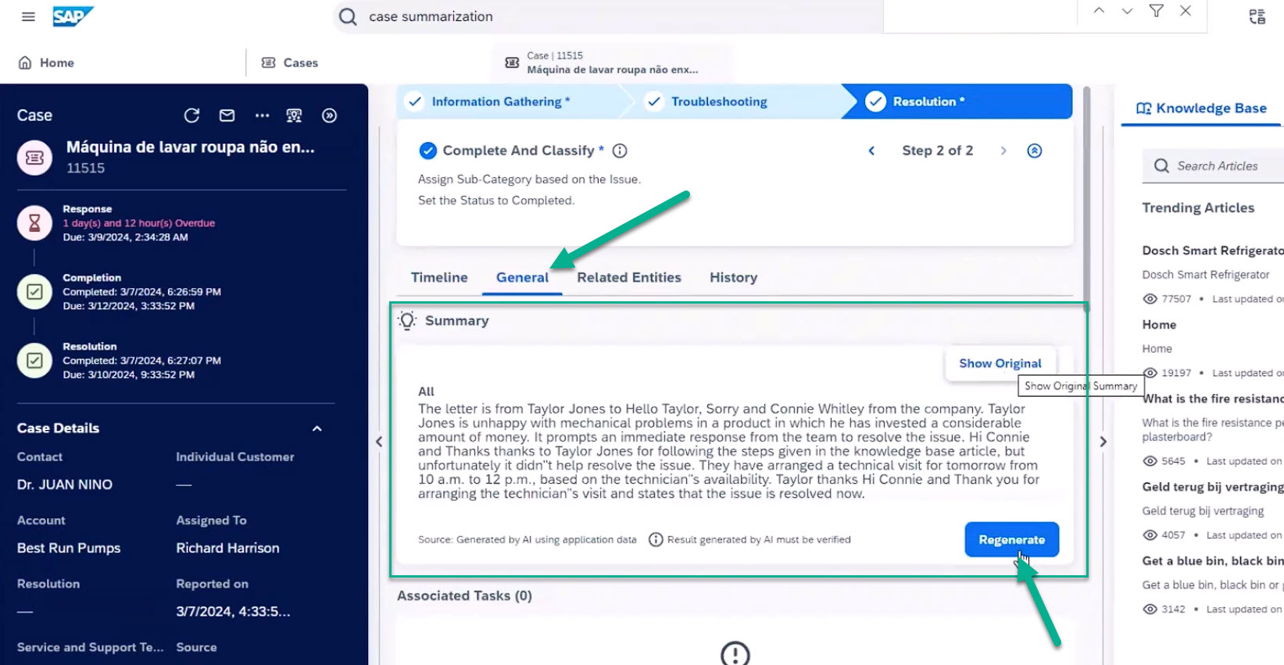This screenshot has height=665, width=1284.
Task: Click the Response hourglass status icon
Action: tap(34, 223)
